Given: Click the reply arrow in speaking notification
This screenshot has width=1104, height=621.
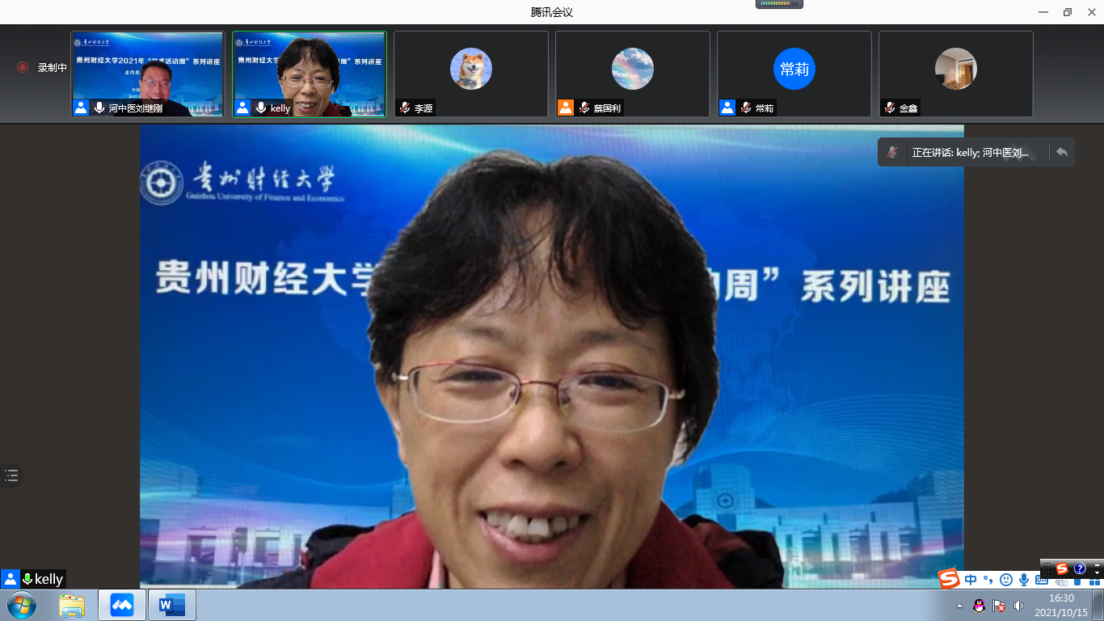Looking at the screenshot, I should pyautogui.click(x=1062, y=152).
